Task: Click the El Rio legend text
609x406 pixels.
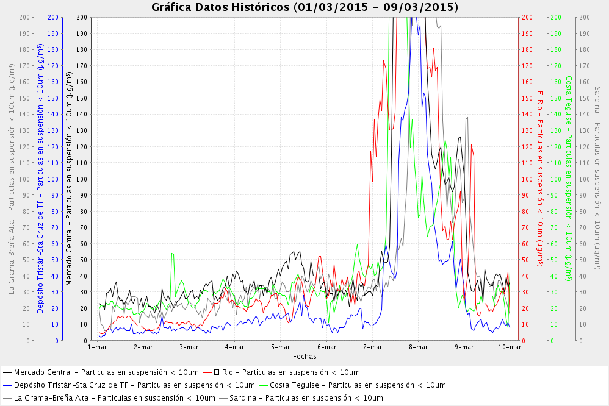Action: pyautogui.click(x=286, y=372)
